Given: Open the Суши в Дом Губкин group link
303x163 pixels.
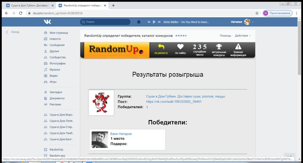Looking at the screenshot, I should (x=185, y=96).
